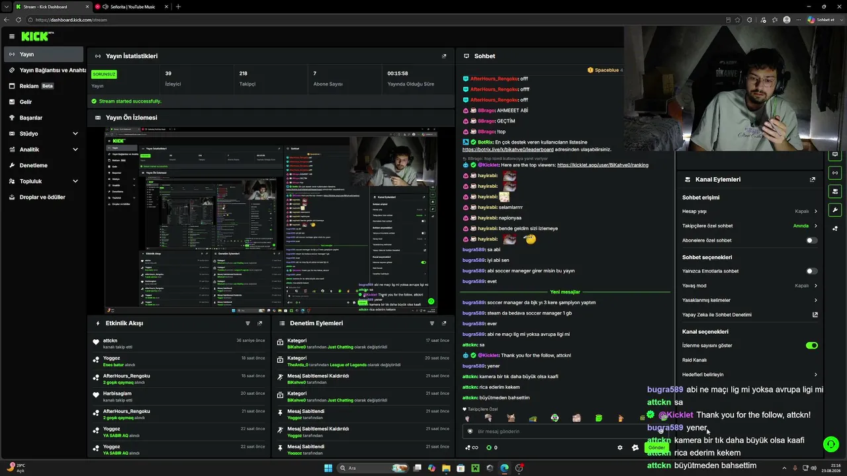Viewport: 847px width, 476px height.
Task: Click the green KICK logo
Action: pyautogui.click(x=38, y=36)
